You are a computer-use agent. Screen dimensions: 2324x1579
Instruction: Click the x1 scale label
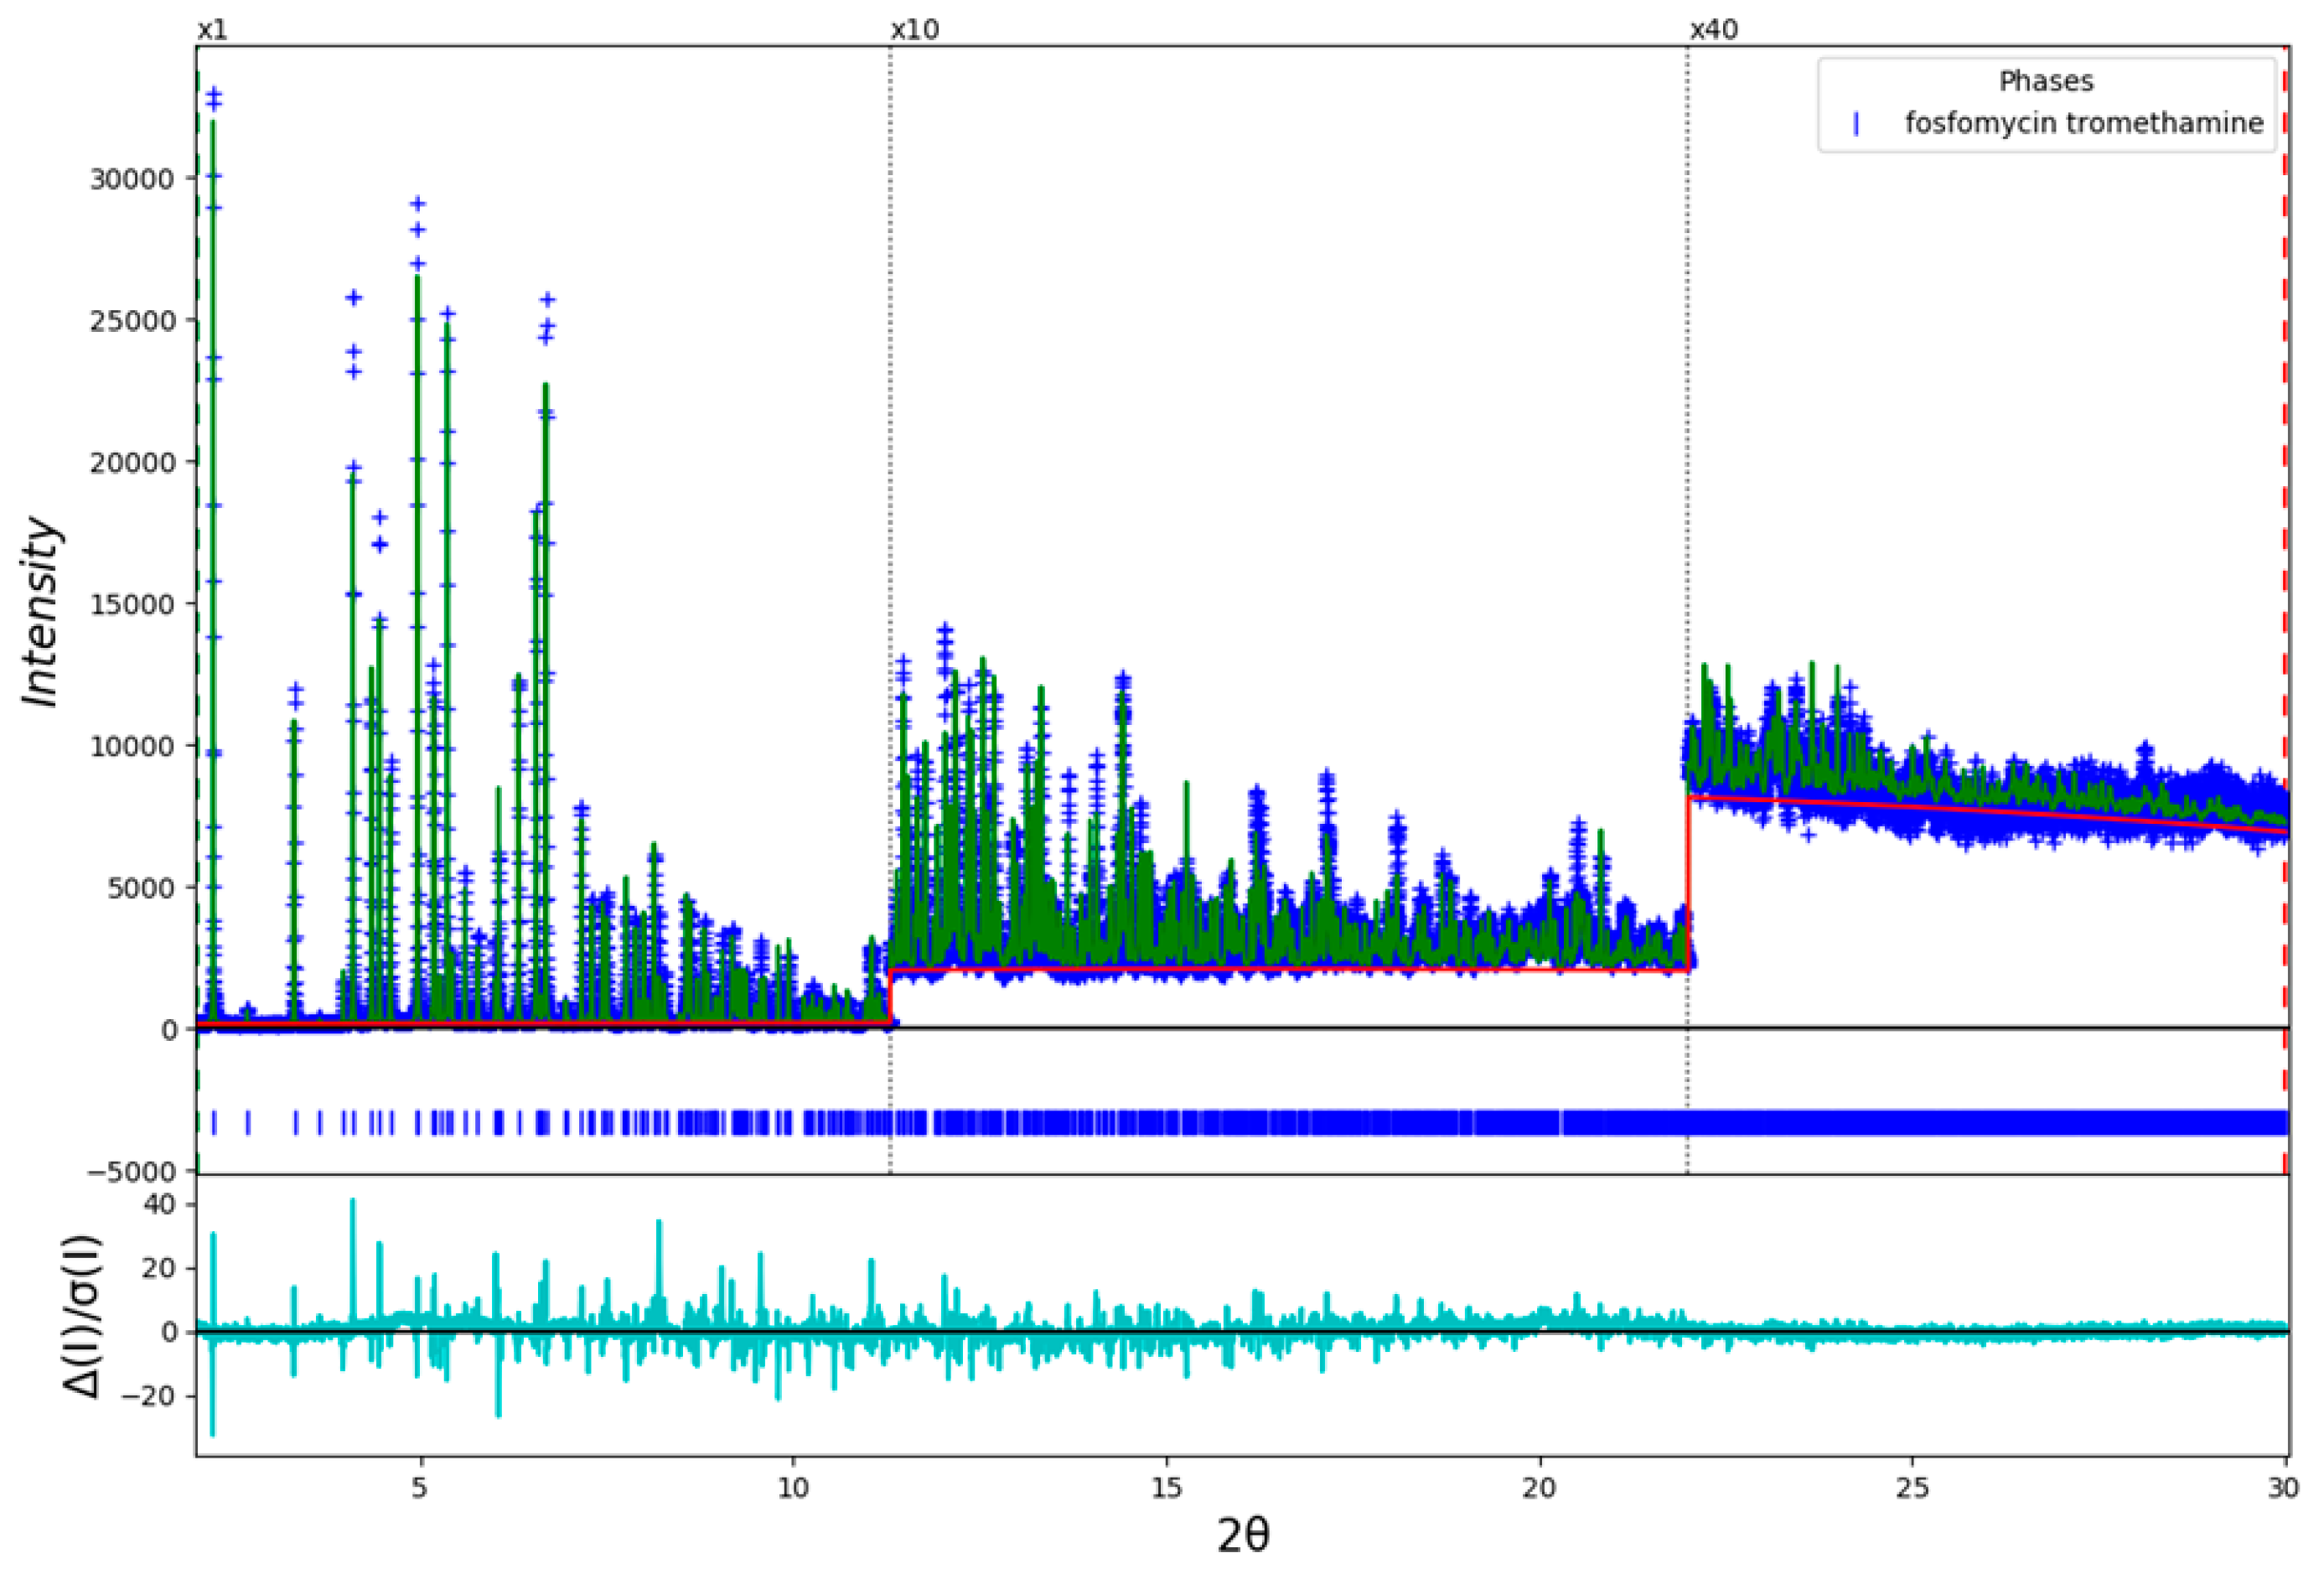[212, 30]
